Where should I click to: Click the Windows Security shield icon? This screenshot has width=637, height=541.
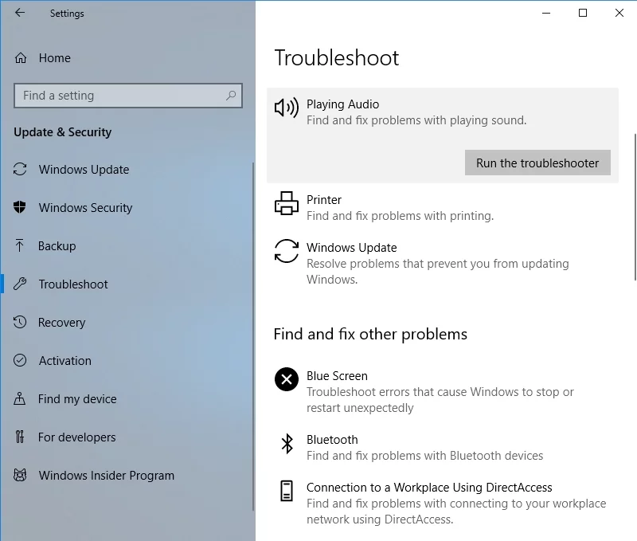click(x=21, y=208)
